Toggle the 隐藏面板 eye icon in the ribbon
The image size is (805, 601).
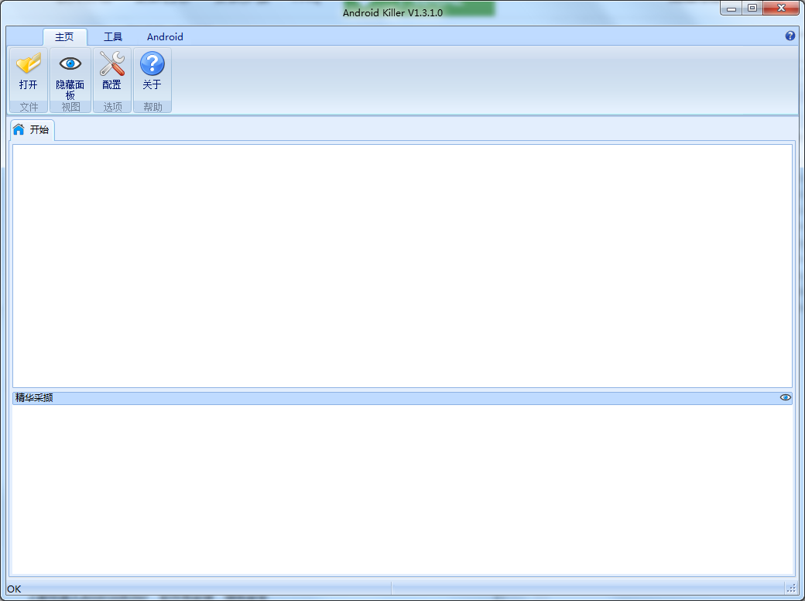click(70, 74)
